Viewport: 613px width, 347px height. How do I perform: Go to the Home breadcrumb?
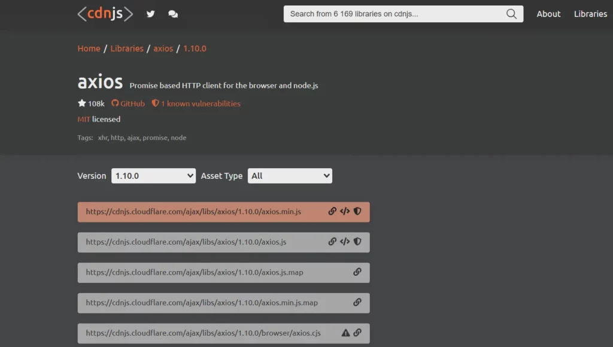pyautogui.click(x=89, y=48)
